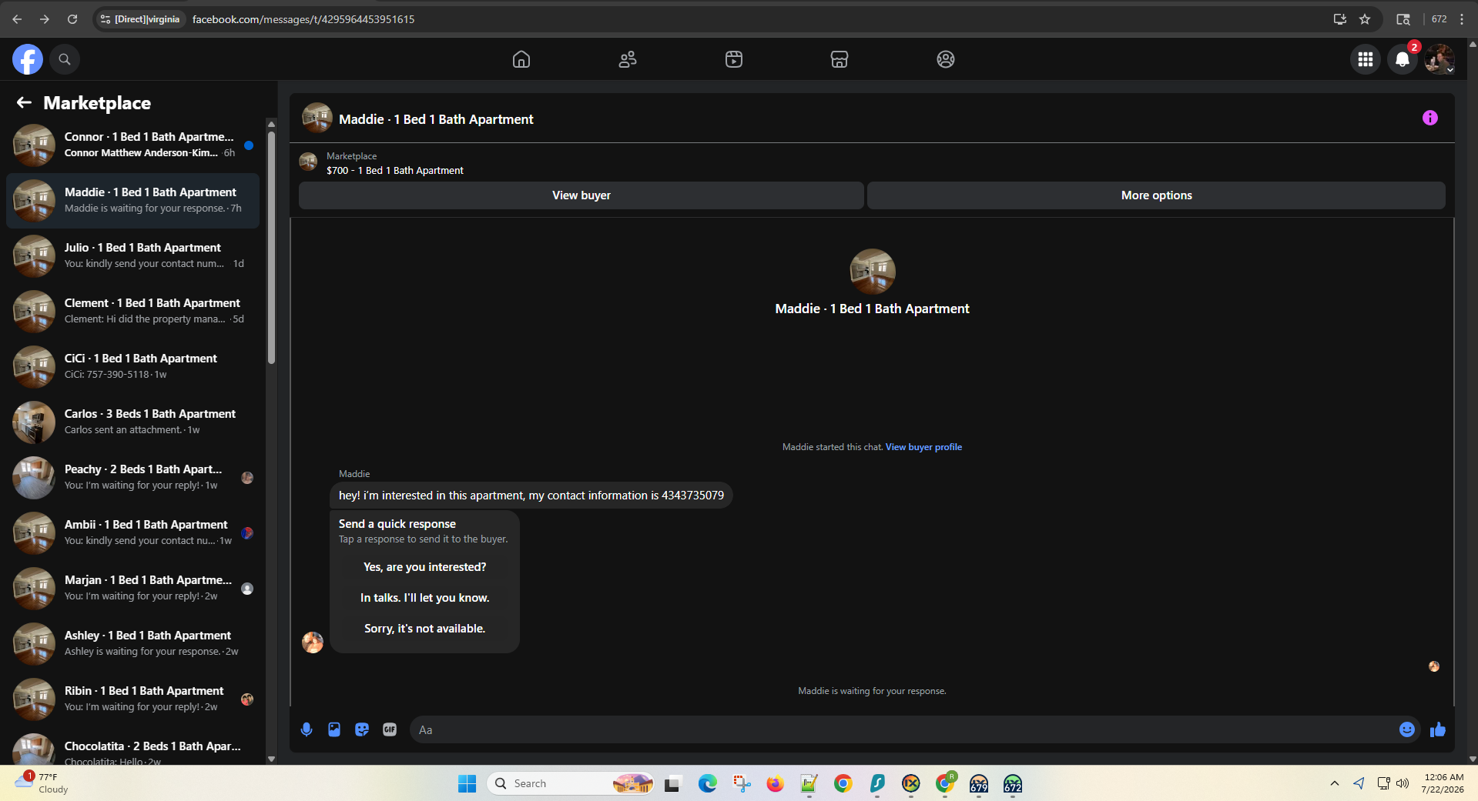Bookmark this page with the star
Image resolution: width=1478 pixels, height=801 pixels.
pos(1365,19)
